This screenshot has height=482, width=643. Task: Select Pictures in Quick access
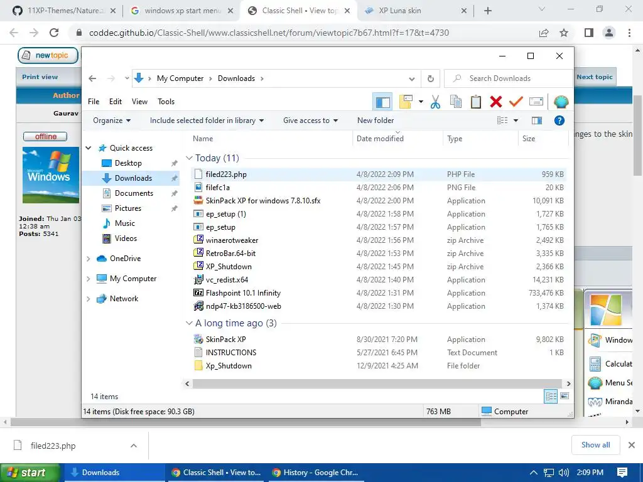[x=127, y=208]
